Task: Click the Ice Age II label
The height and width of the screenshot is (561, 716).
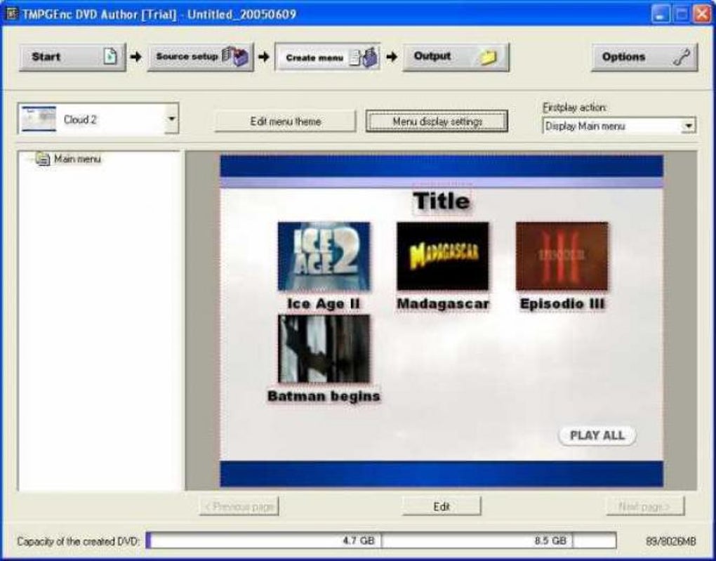Action: [324, 304]
